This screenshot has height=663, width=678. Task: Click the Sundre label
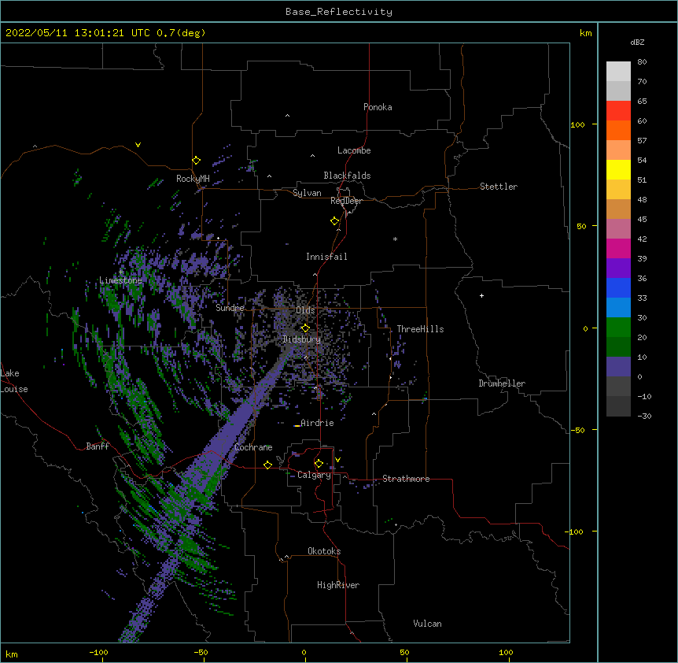[x=230, y=308]
